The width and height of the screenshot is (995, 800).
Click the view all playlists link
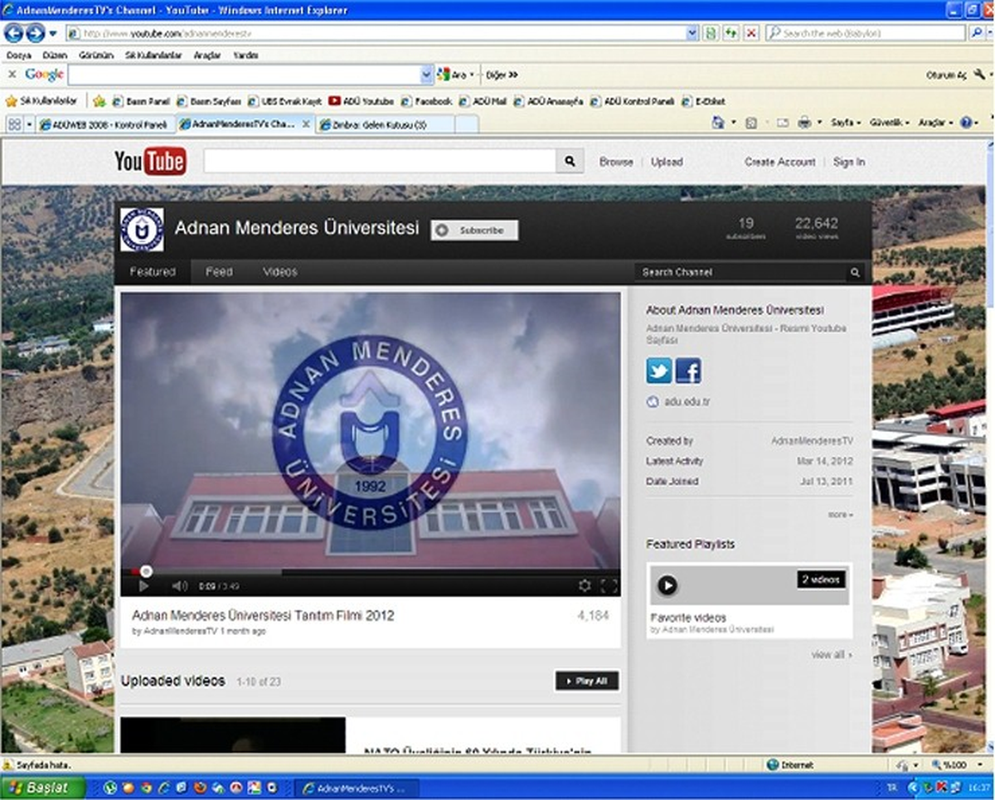(x=832, y=655)
